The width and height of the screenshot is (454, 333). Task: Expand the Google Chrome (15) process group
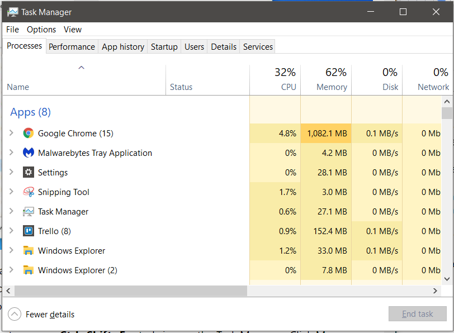point(11,133)
